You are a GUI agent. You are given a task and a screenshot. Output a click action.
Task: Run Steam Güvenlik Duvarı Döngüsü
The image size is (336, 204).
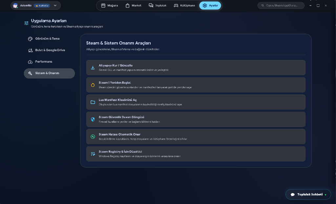coord(196,119)
